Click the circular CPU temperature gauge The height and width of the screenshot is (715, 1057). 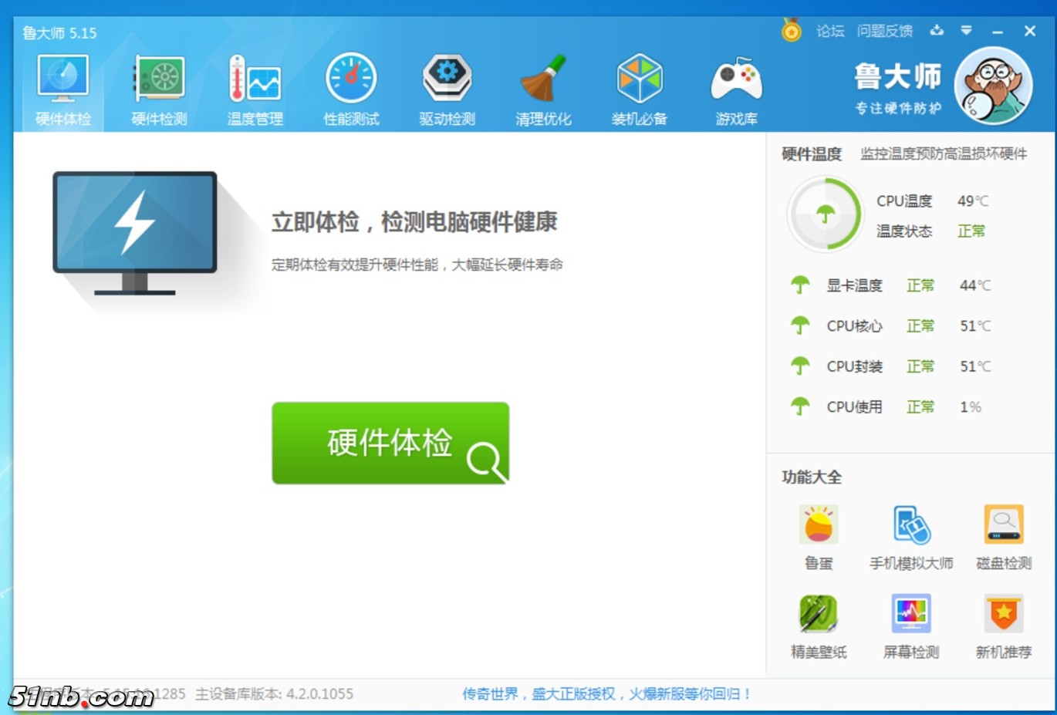[x=826, y=214]
